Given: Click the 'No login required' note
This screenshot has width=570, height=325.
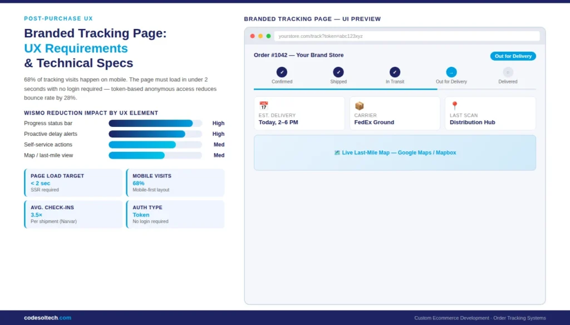Looking at the screenshot, I should click(150, 221).
